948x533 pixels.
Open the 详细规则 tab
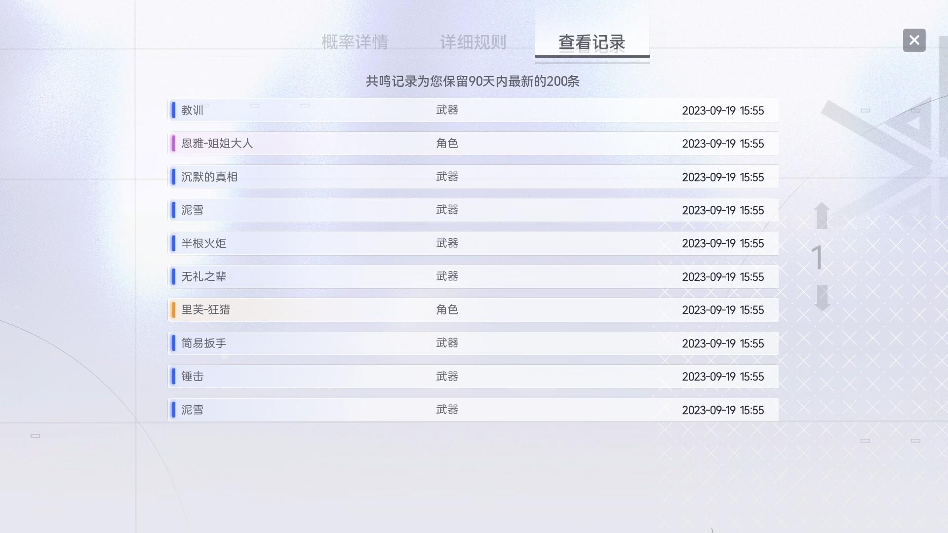473,42
